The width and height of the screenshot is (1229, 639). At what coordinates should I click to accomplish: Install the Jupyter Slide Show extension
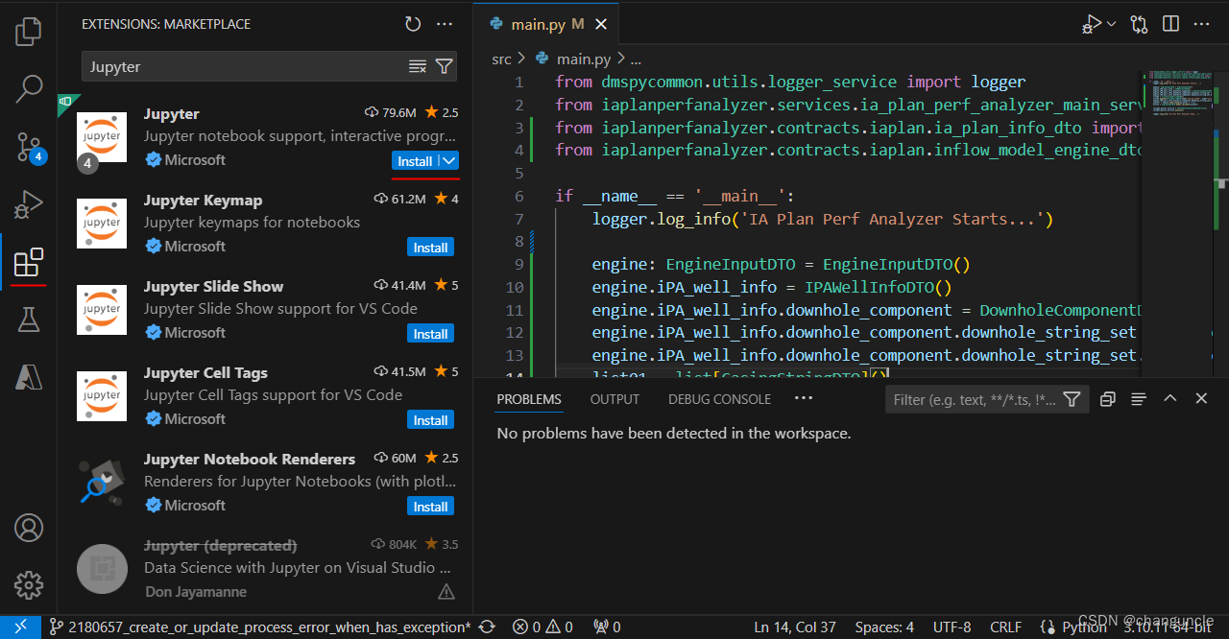click(x=430, y=334)
